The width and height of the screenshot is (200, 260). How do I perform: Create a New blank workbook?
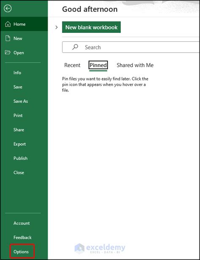(x=91, y=27)
